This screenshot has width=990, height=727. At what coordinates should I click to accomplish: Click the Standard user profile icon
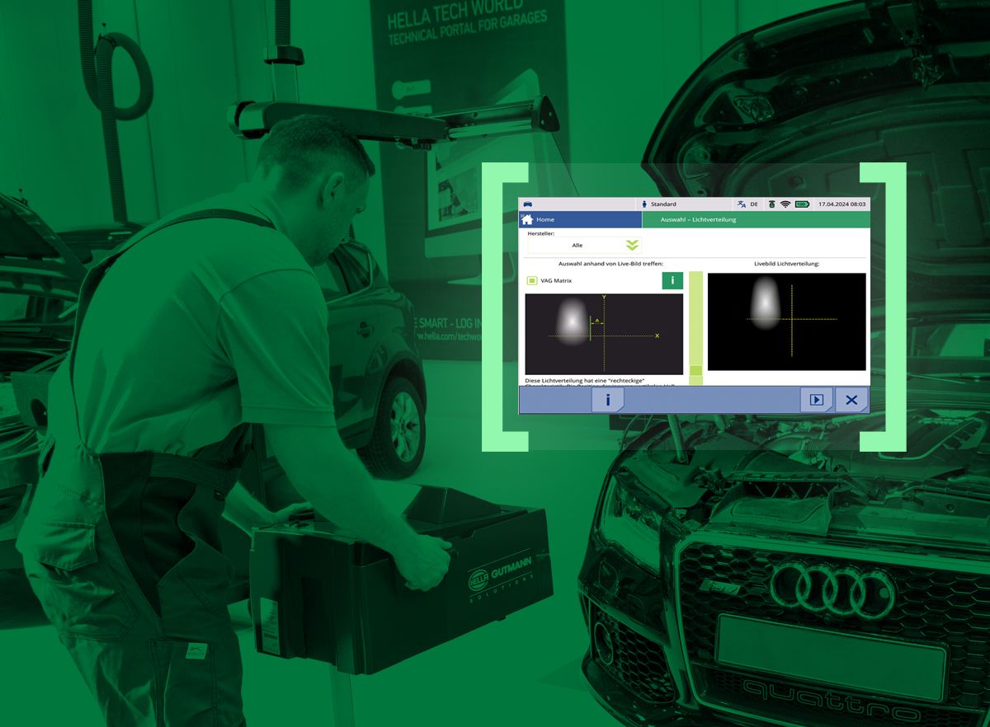pyautogui.click(x=644, y=204)
